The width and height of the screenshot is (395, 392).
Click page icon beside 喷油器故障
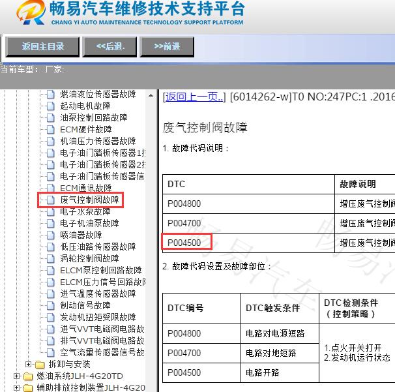click(x=51, y=235)
